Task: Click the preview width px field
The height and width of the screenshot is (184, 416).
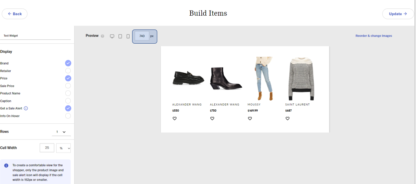Action: [x=142, y=36]
